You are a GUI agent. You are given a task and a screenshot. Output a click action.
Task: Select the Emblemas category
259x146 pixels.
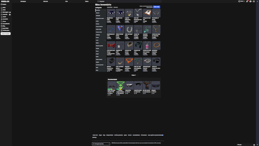(x=98, y=35)
